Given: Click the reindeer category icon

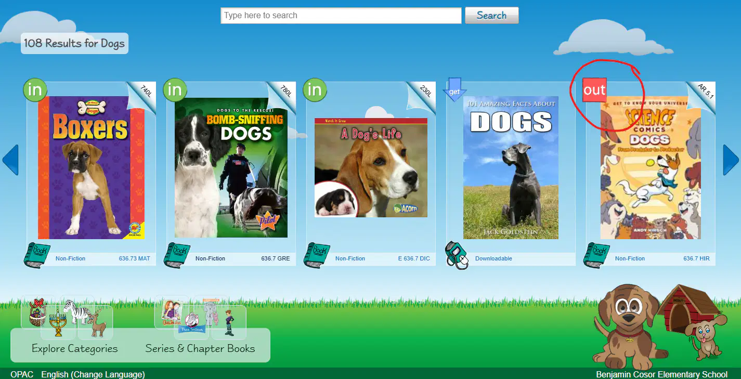Looking at the screenshot, I should coord(96,323).
